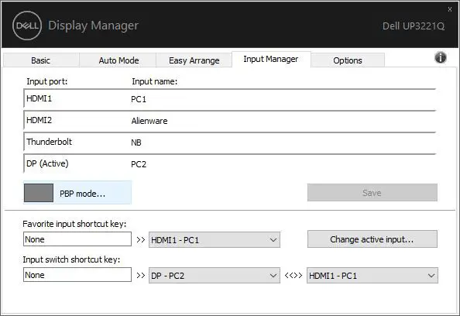Click the Input port: column header

(x=47, y=81)
